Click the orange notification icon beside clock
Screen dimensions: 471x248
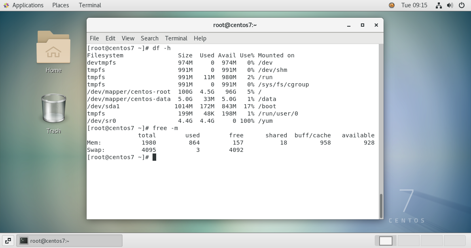click(x=391, y=5)
